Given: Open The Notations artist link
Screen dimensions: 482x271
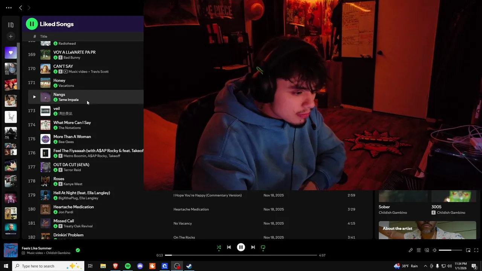Looking at the screenshot, I should (x=69, y=128).
